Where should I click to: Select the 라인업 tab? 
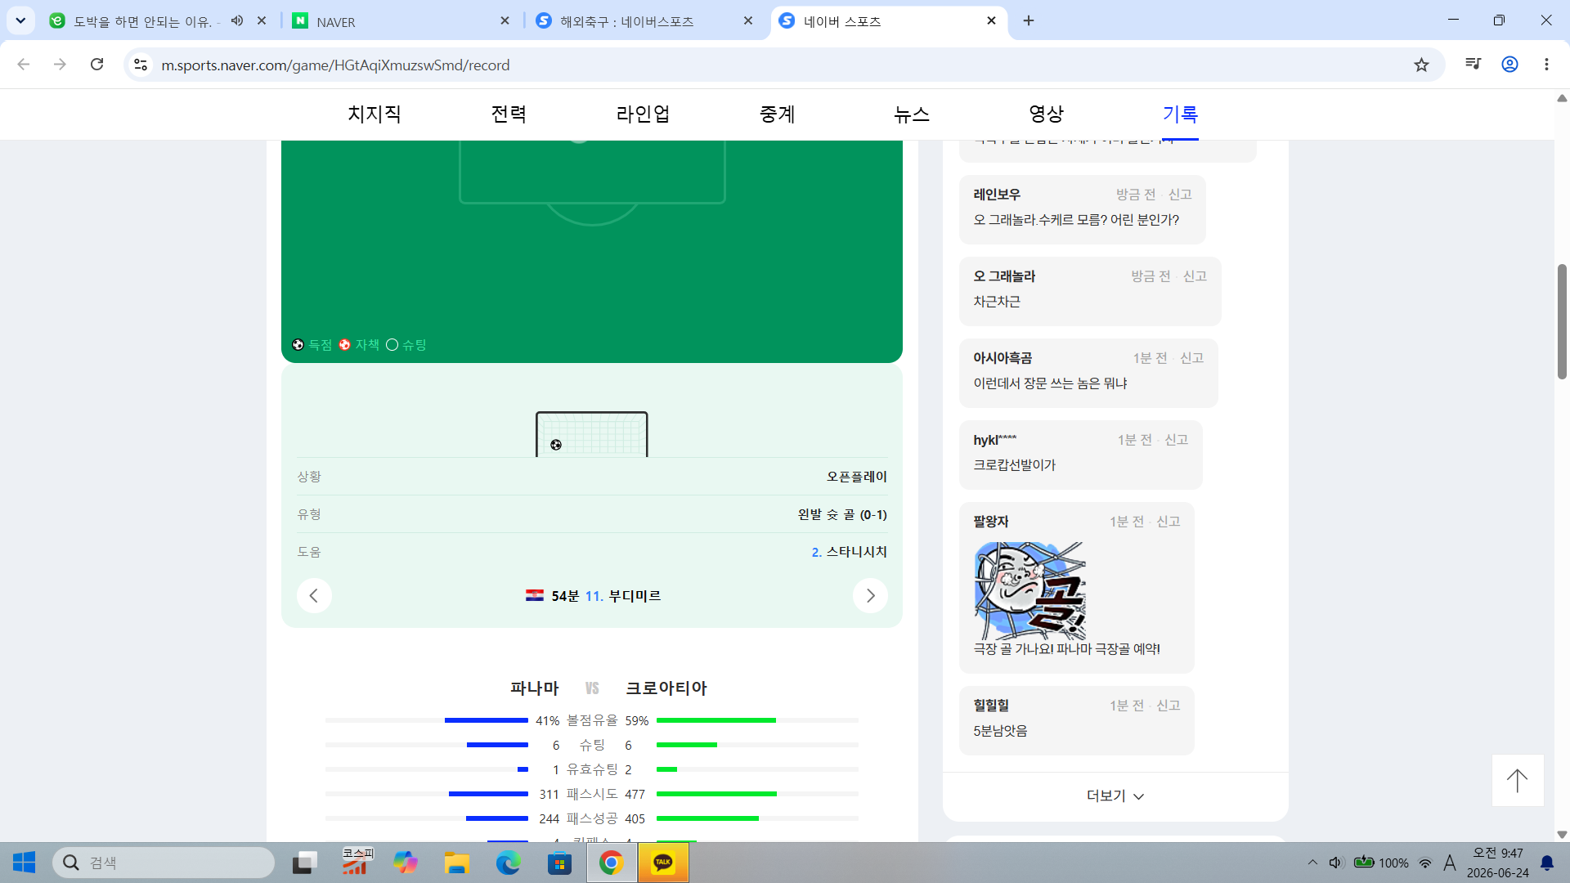(643, 114)
